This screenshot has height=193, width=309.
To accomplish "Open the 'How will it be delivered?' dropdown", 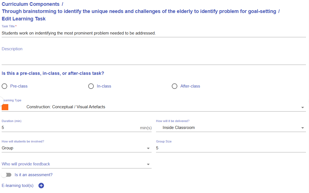I will (x=302, y=128).
